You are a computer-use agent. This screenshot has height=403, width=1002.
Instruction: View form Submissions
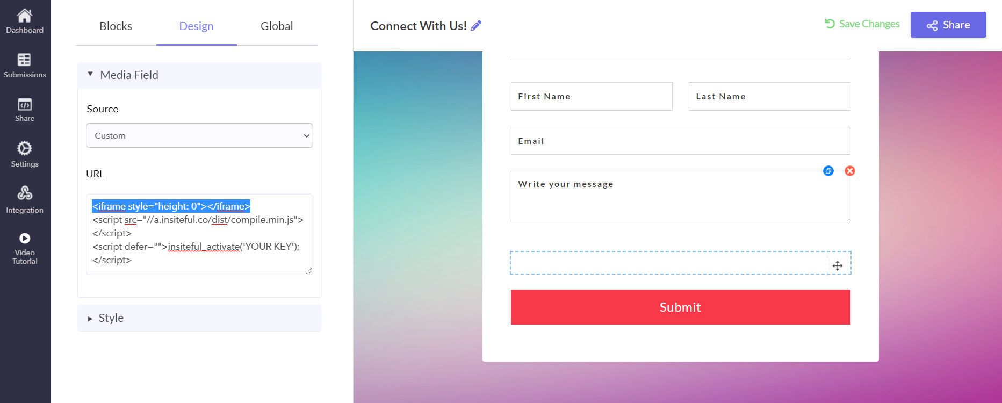(x=25, y=64)
